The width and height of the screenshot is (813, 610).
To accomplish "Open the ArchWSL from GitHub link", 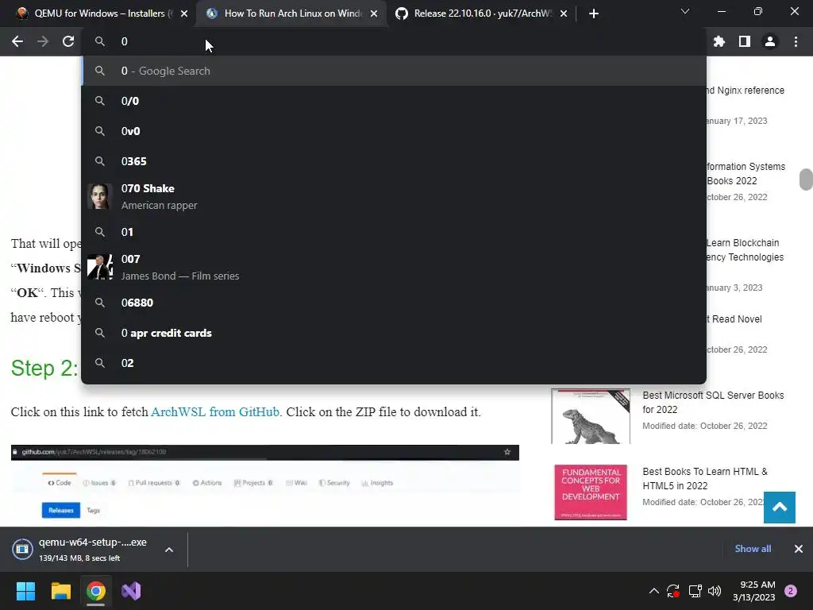I will (214, 412).
